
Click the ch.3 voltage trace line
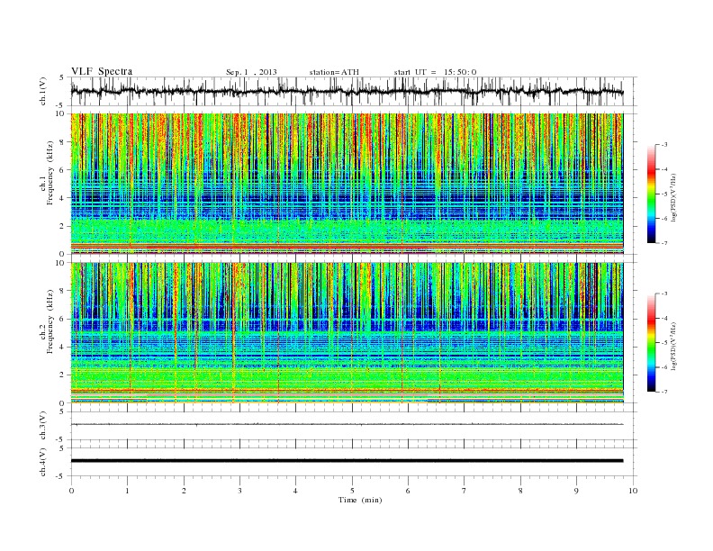coord(347,425)
